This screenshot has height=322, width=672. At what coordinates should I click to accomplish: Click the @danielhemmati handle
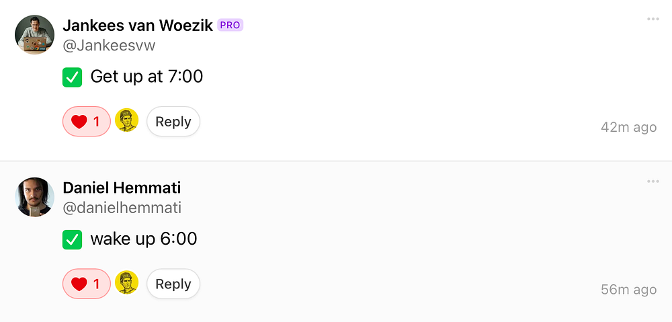click(x=122, y=208)
